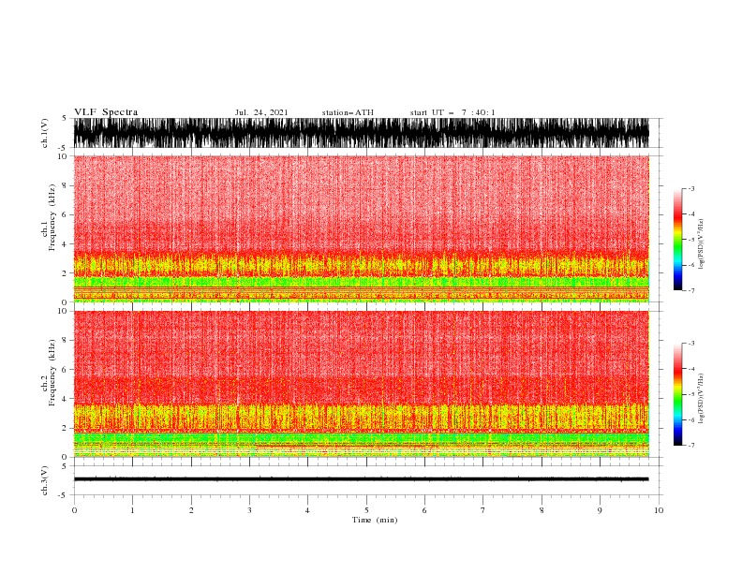Click the date 'Jul. 24, 2021'
The image size is (742, 573).
click(261, 112)
